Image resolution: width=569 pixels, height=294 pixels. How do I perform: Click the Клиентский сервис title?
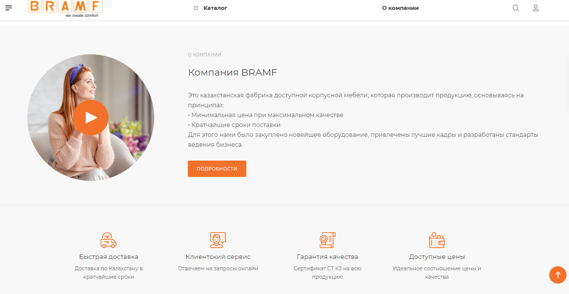[218, 257]
